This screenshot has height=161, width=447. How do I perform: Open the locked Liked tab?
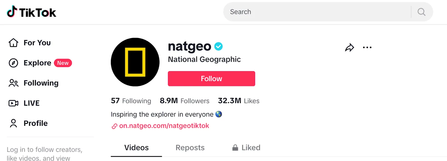coord(246,148)
